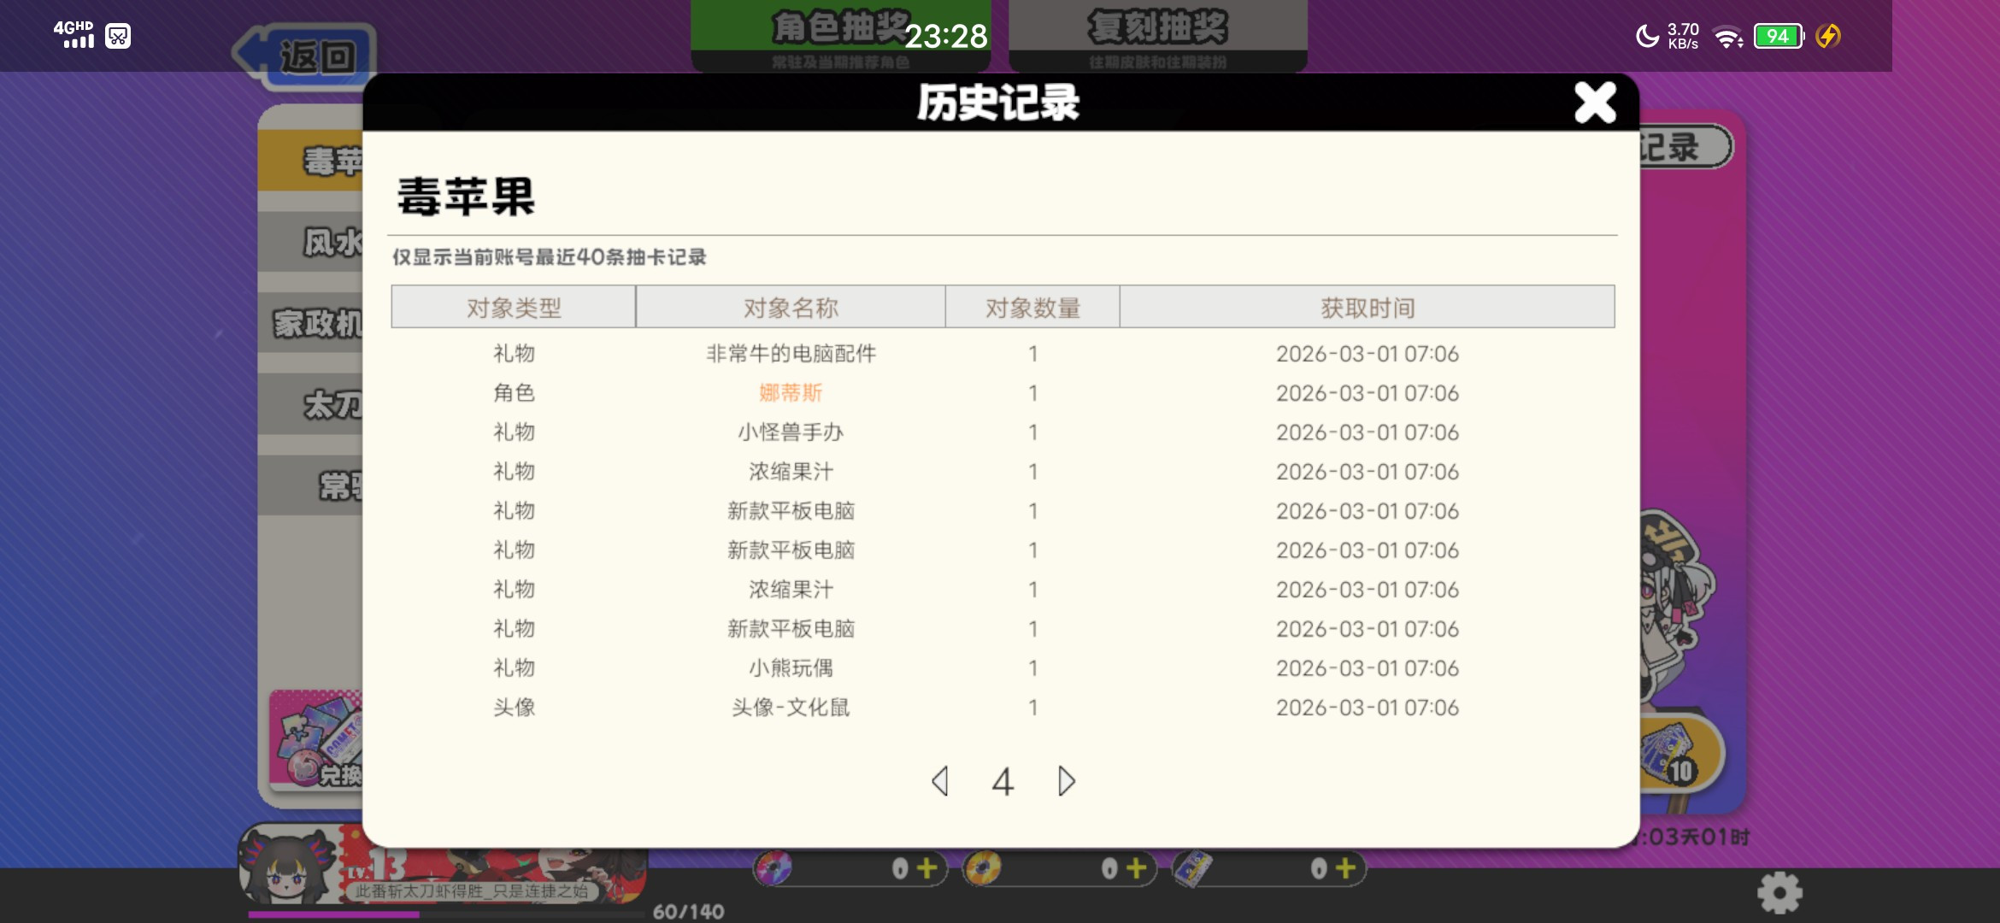The image size is (2000, 923).
Task: Select 小怪兽手办 item row
Action: pyautogui.click(x=1003, y=432)
